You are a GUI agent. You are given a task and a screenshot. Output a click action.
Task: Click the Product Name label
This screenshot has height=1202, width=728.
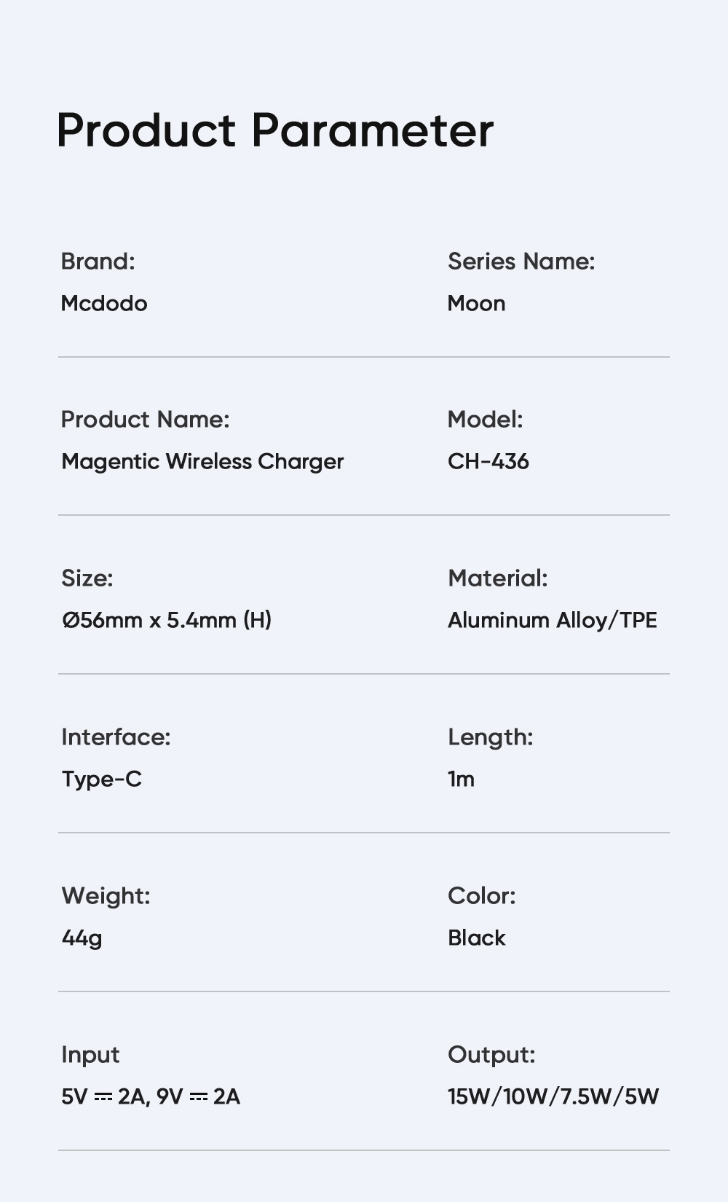(x=145, y=419)
